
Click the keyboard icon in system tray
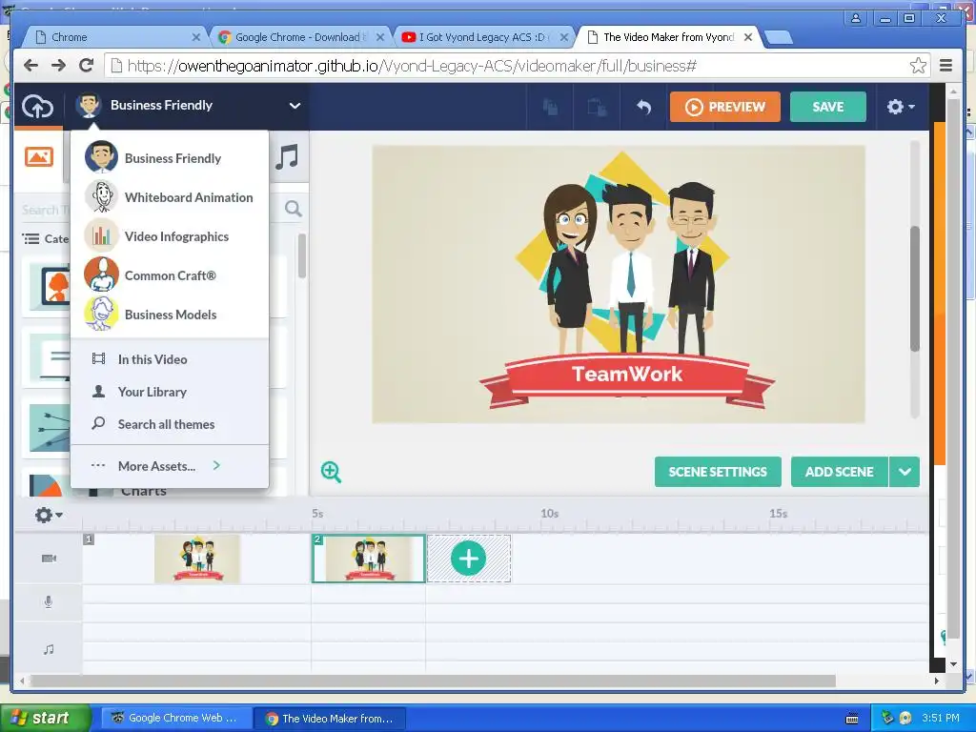[x=852, y=719]
